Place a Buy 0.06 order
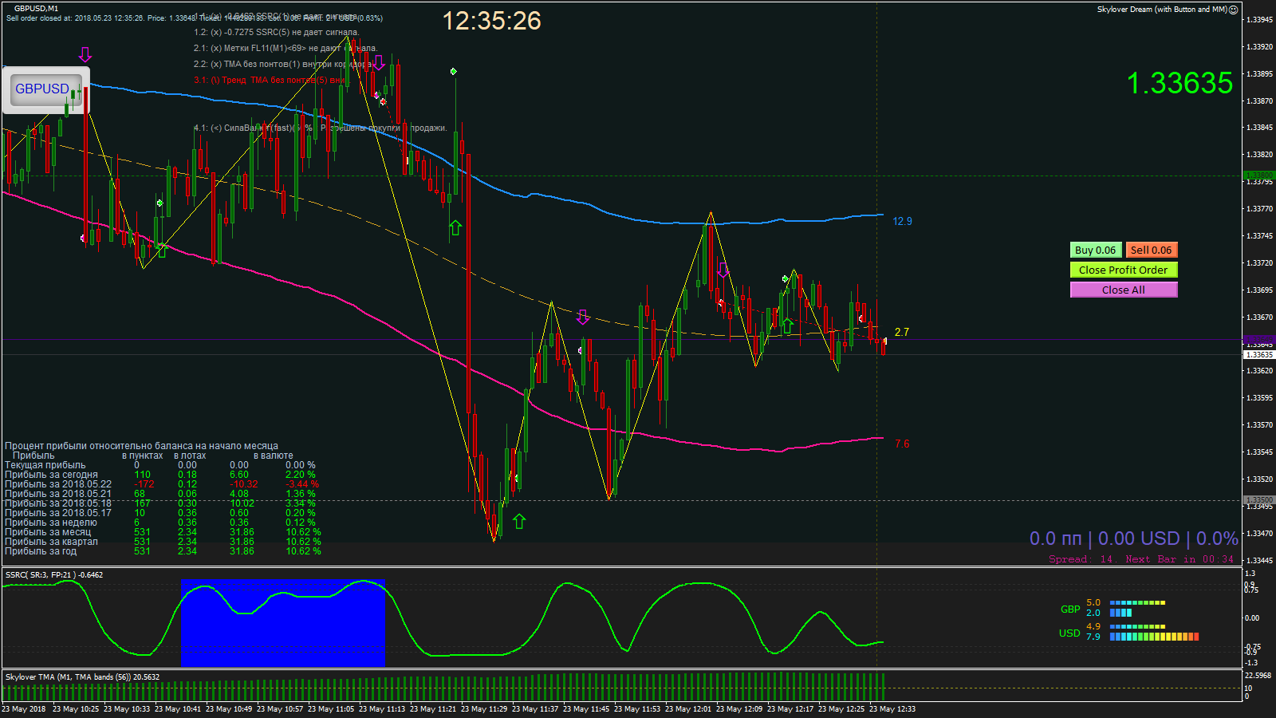The width and height of the screenshot is (1276, 718). tap(1096, 250)
